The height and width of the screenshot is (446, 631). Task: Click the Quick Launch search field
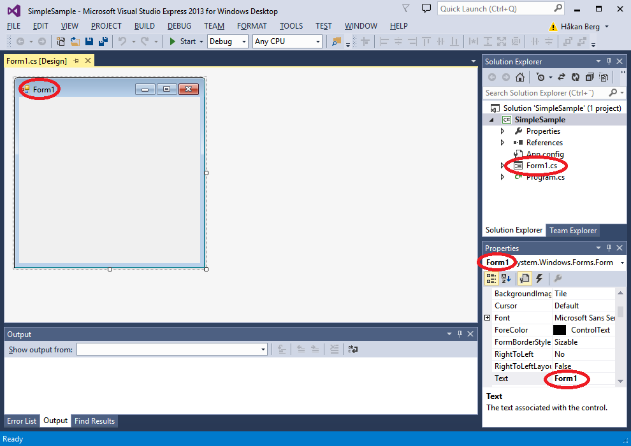(496, 8)
